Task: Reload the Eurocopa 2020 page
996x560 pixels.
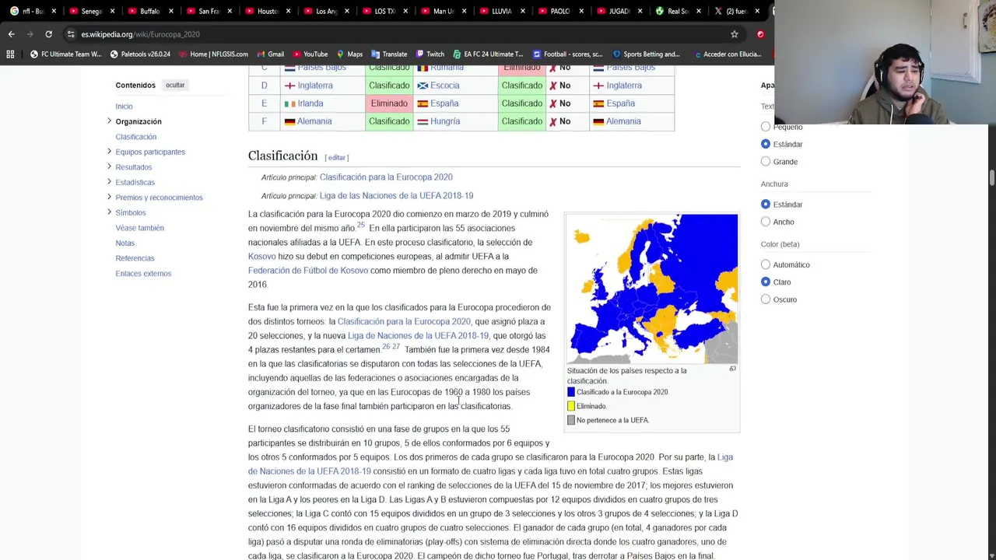Action: [x=48, y=34]
